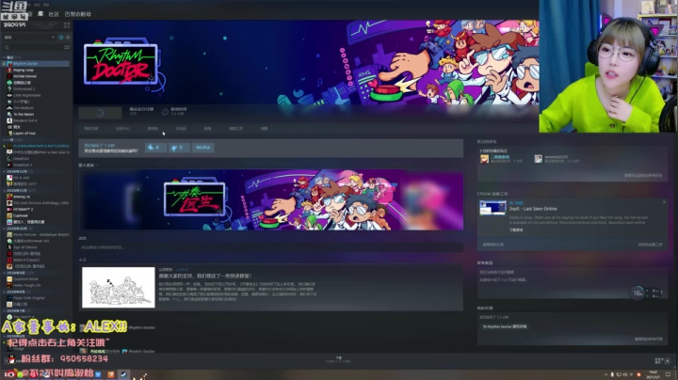
Task: Select Quantum Break in the game list
Action: (25, 279)
